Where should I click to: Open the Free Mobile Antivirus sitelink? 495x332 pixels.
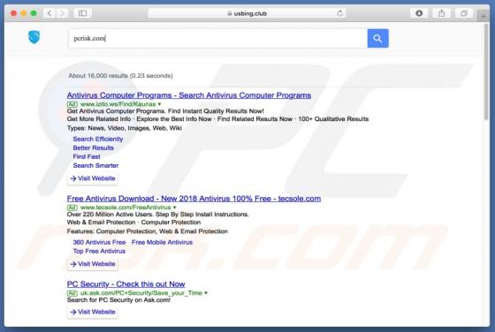pos(162,243)
